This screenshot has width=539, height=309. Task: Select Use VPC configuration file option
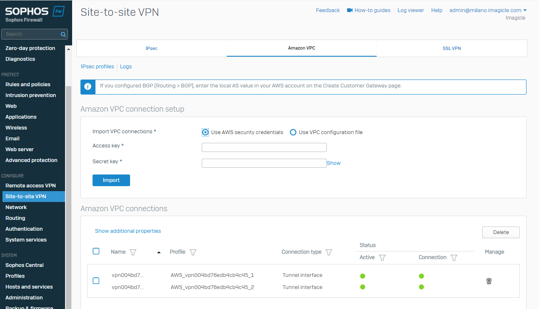(293, 132)
